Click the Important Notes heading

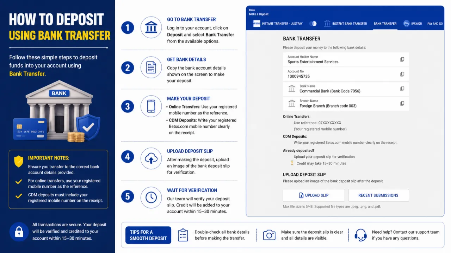[x=49, y=158]
